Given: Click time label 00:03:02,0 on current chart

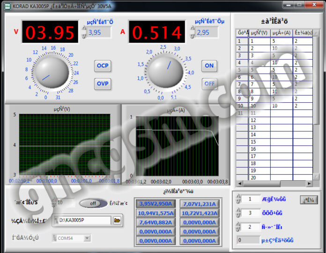Looking at the screenshot, I should (161, 182).
